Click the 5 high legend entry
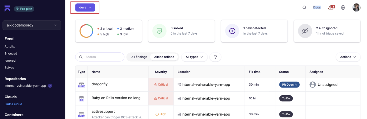The width and height of the screenshot is (367, 119). coord(103,34)
